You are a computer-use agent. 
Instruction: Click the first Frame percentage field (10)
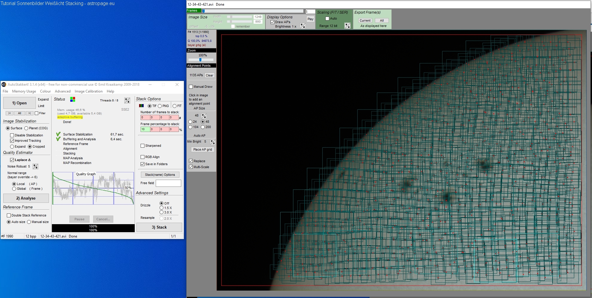tap(145, 129)
